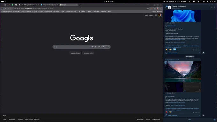Open the blue abstract wallpaper image
This screenshot has height=122, width=217.
click(x=183, y=16)
